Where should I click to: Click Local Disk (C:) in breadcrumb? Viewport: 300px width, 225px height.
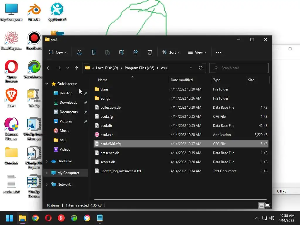(107, 68)
